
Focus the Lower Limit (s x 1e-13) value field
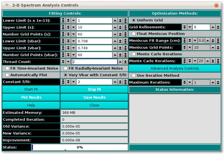[x=94, y=21]
